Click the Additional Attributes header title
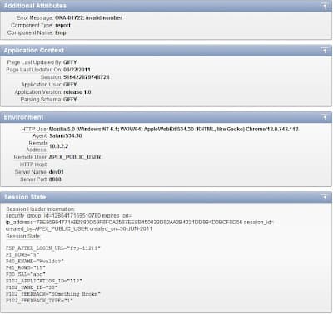Image resolution: width=333 pixels, height=314 pixels. coord(35,6)
